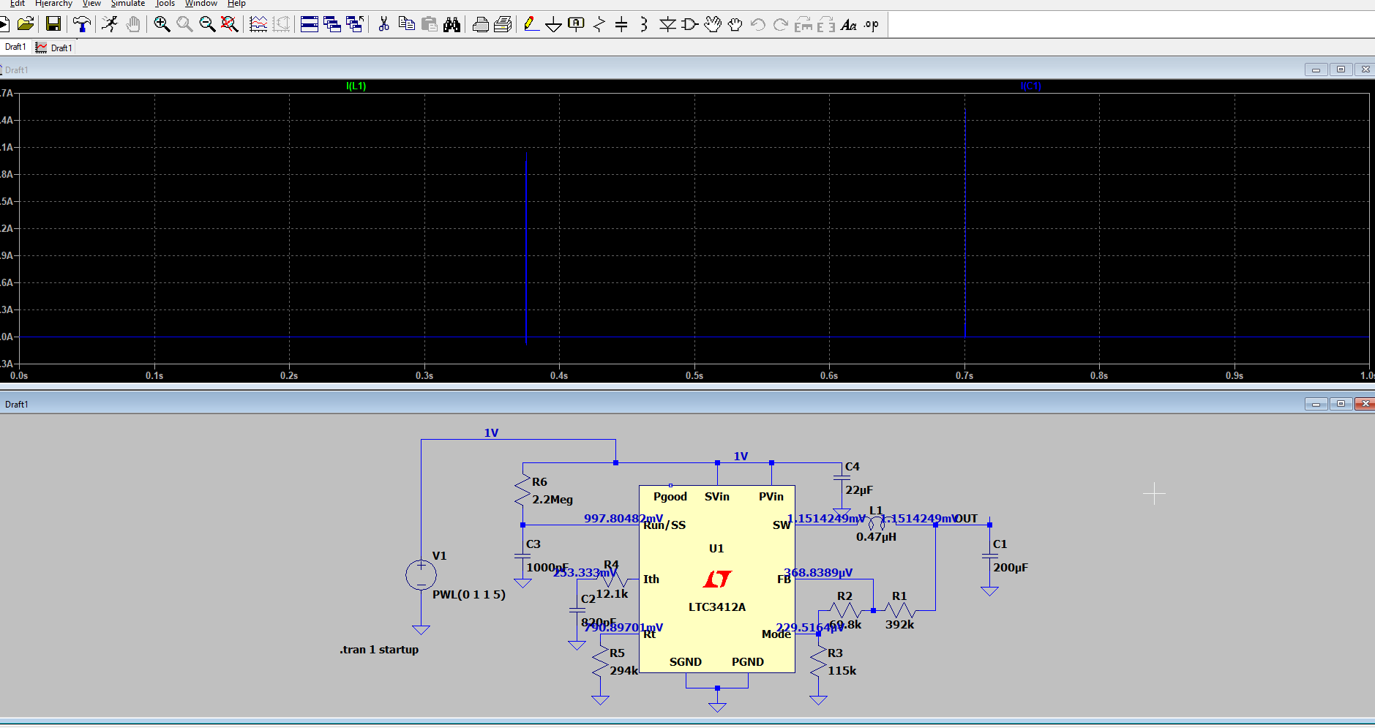This screenshot has height=728, width=1375.
Task: Open the Help menu
Action: point(236,4)
